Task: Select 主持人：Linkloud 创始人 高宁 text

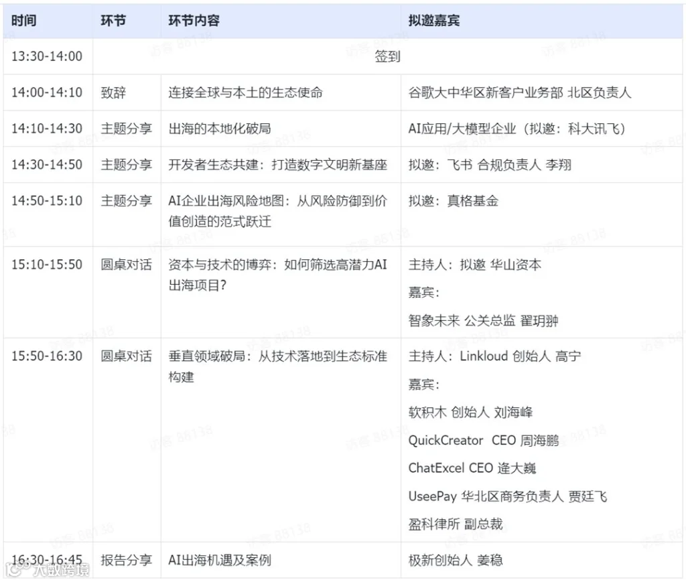Action: coord(495,356)
